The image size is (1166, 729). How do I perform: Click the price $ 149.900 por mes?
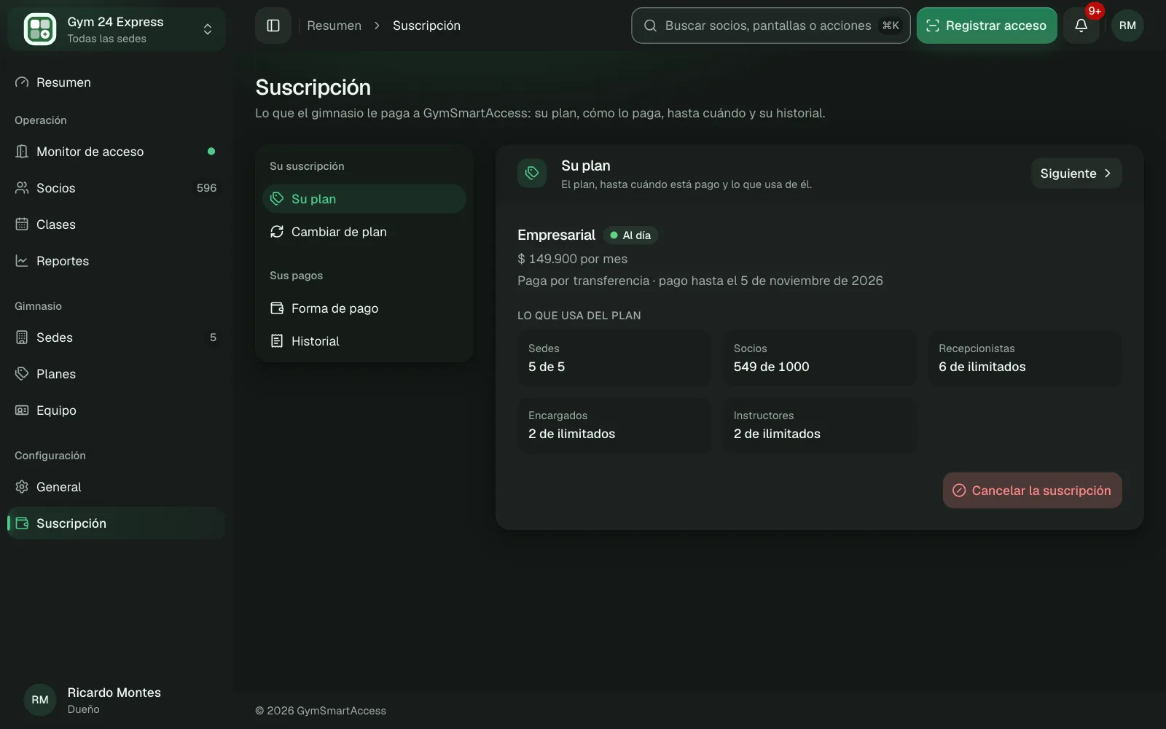click(x=572, y=259)
